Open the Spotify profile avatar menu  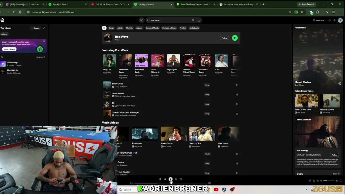340,20
